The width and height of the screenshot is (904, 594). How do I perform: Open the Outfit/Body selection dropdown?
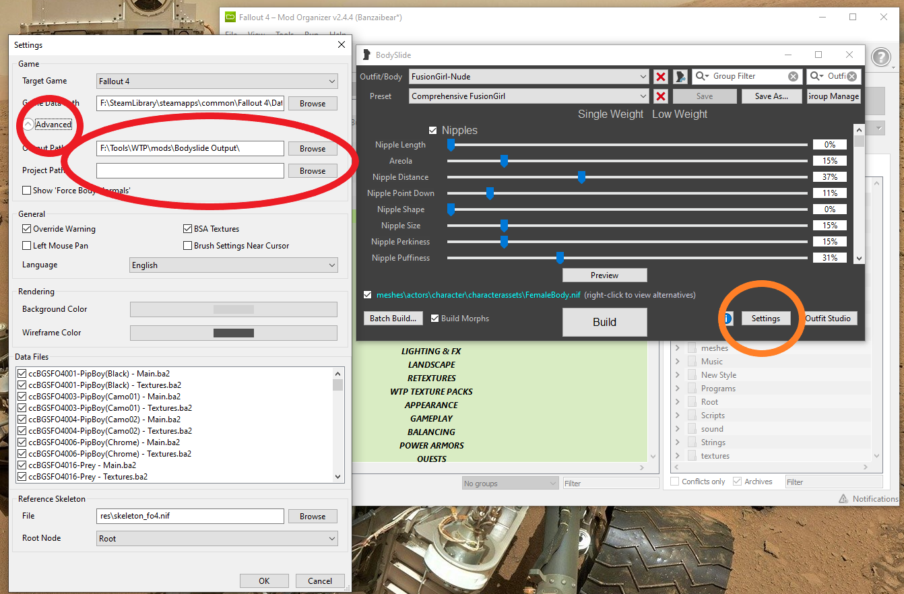(529, 77)
